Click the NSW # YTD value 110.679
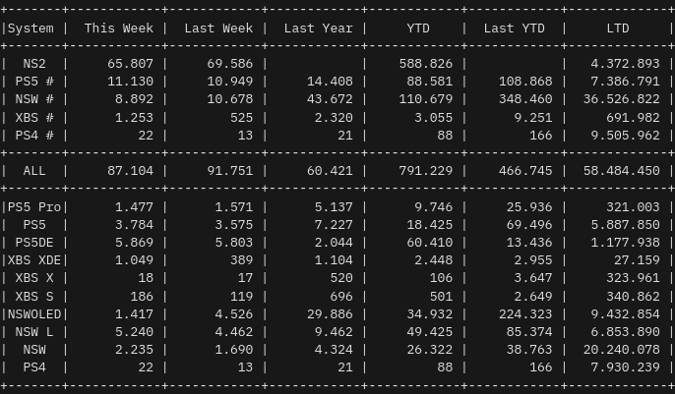The height and width of the screenshot is (394, 675). pos(429,99)
